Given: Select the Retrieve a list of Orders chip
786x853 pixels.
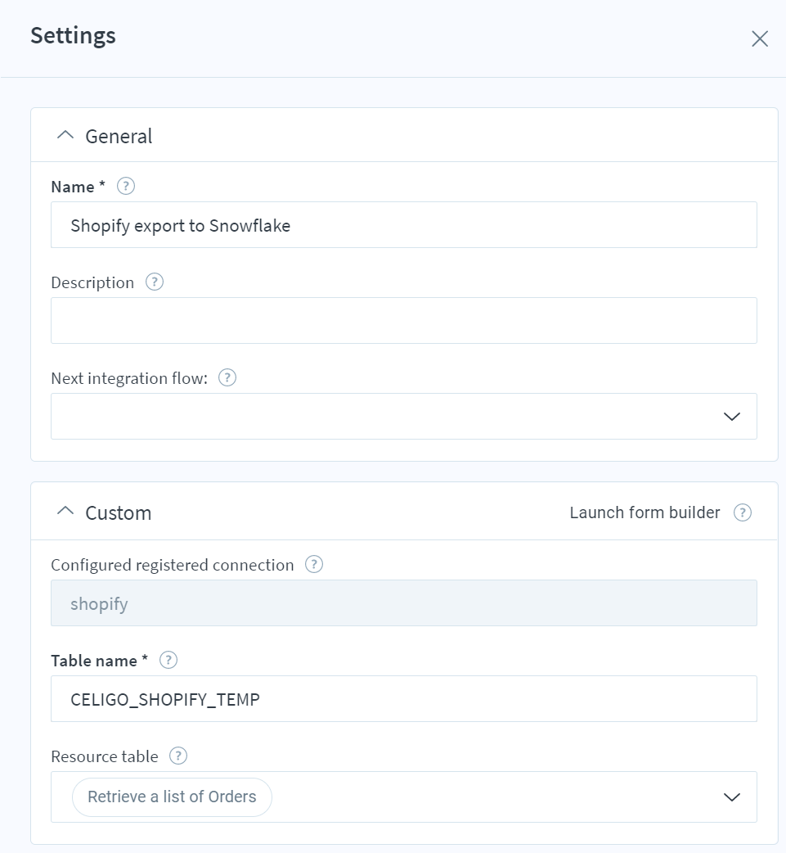Looking at the screenshot, I should [172, 797].
